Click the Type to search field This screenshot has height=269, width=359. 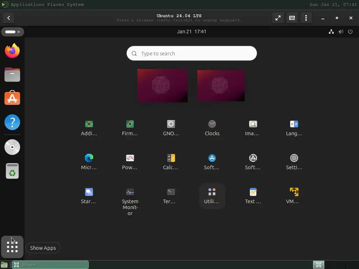pos(192,53)
